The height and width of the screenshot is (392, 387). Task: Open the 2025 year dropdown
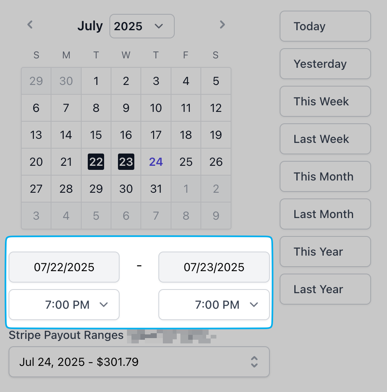[x=142, y=26]
